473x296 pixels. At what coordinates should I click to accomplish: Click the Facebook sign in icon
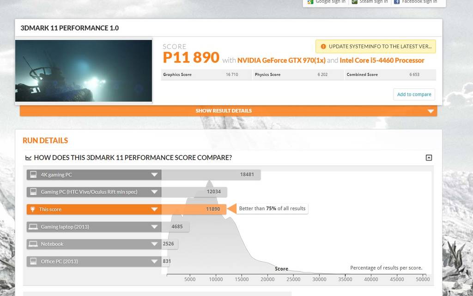click(396, 2)
